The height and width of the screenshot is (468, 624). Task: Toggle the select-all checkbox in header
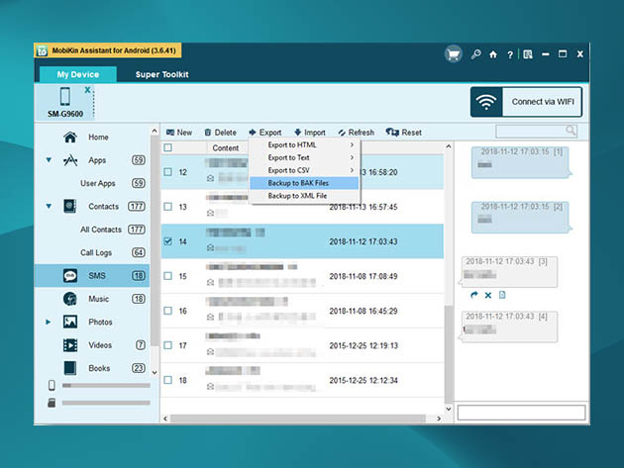click(x=168, y=147)
